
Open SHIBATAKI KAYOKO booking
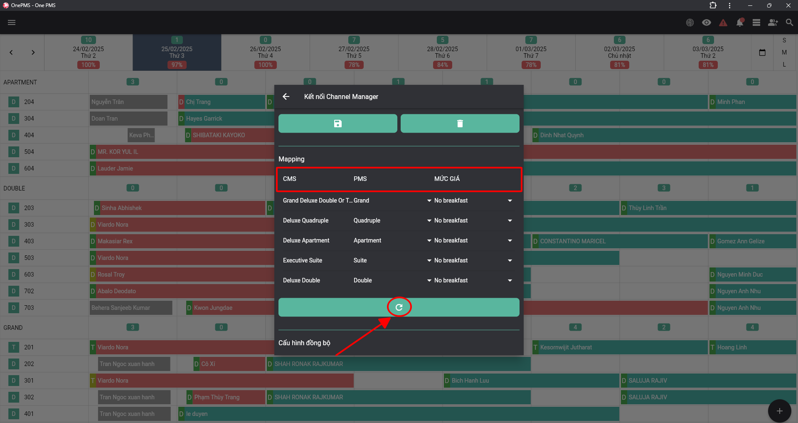point(229,135)
